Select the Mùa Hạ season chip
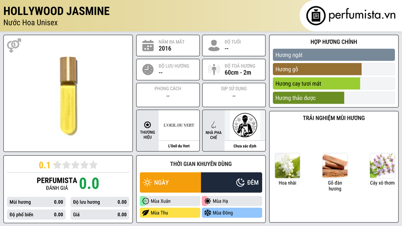This screenshot has width=402, height=226. pos(232,201)
